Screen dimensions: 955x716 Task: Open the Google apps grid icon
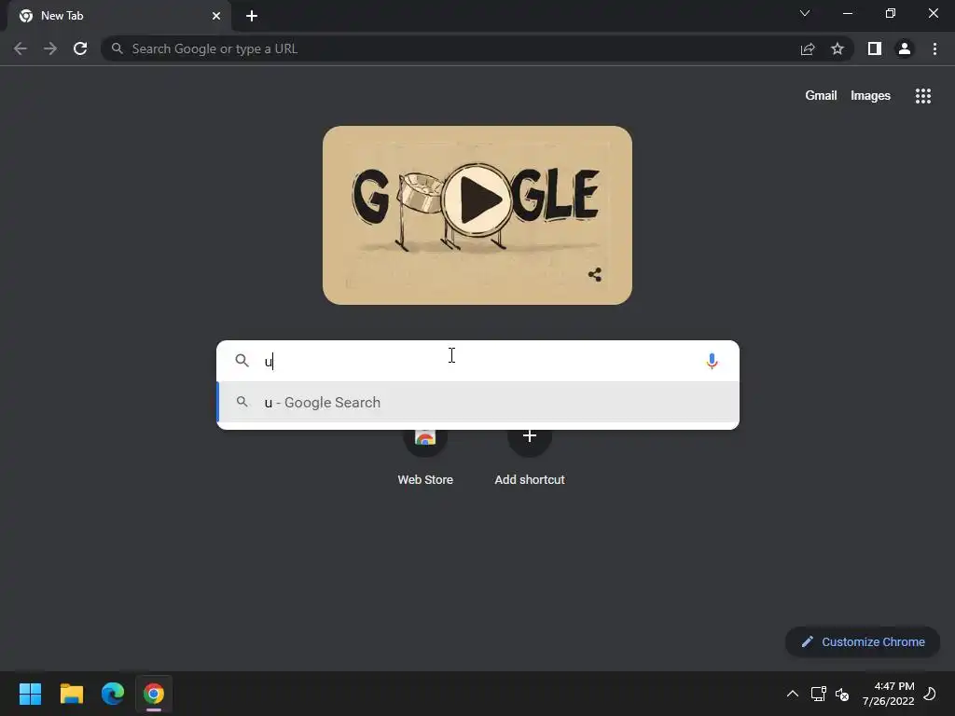point(923,96)
